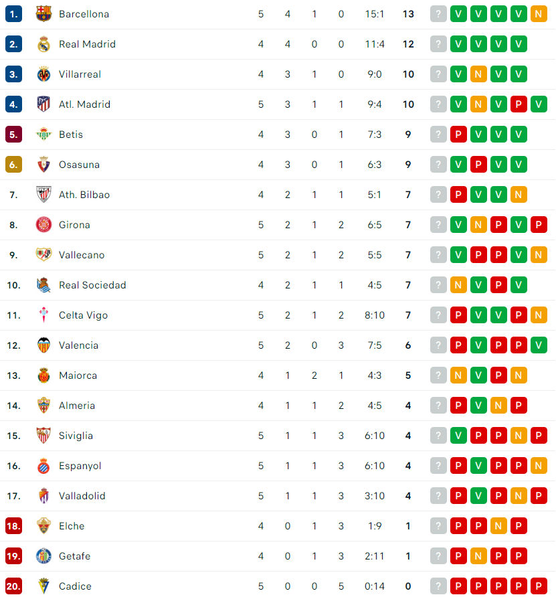
Task: Click the Real Madrid club crest
Action: [x=43, y=44]
